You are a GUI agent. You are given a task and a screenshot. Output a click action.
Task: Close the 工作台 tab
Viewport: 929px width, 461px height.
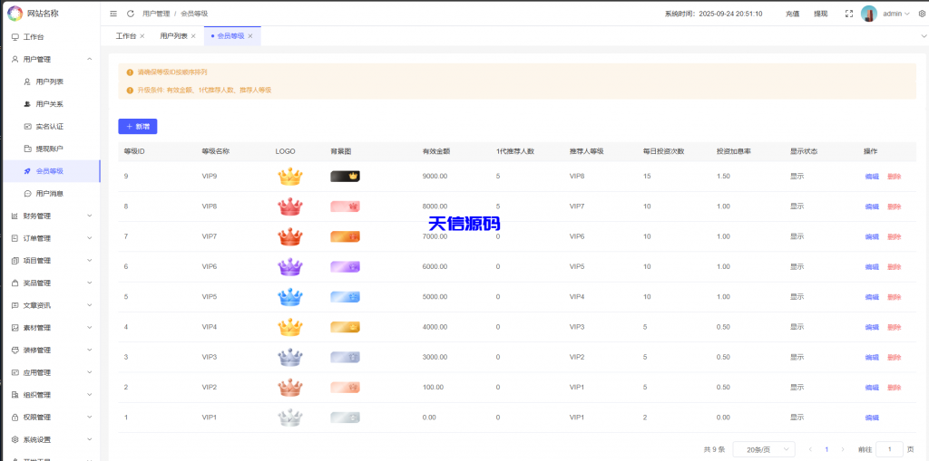click(142, 36)
